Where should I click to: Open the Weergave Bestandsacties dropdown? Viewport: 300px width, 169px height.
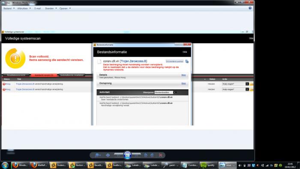[165, 93]
